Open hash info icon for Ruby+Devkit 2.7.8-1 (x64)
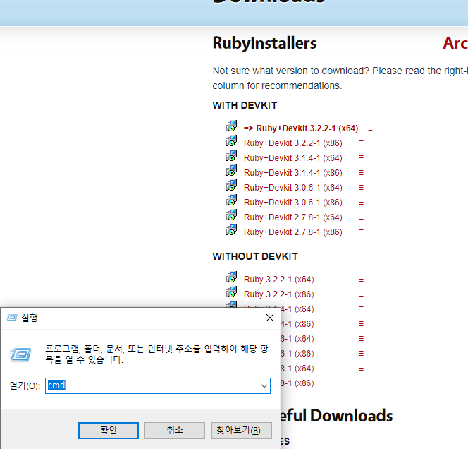 (361, 217)
